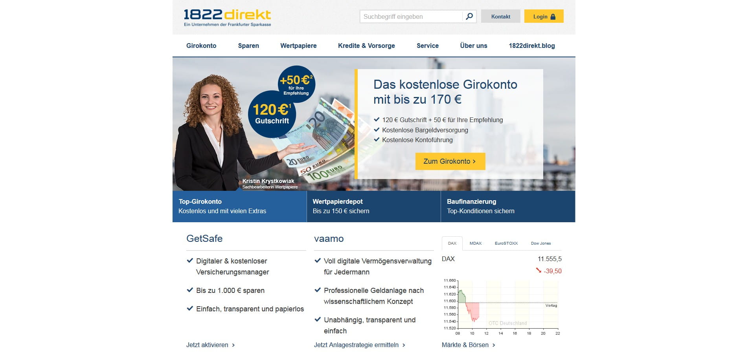Click the checkmark beside 120 € Gutschrift + 50 €
This screenshot has height=362, width=748.
(x=377, y=119)
